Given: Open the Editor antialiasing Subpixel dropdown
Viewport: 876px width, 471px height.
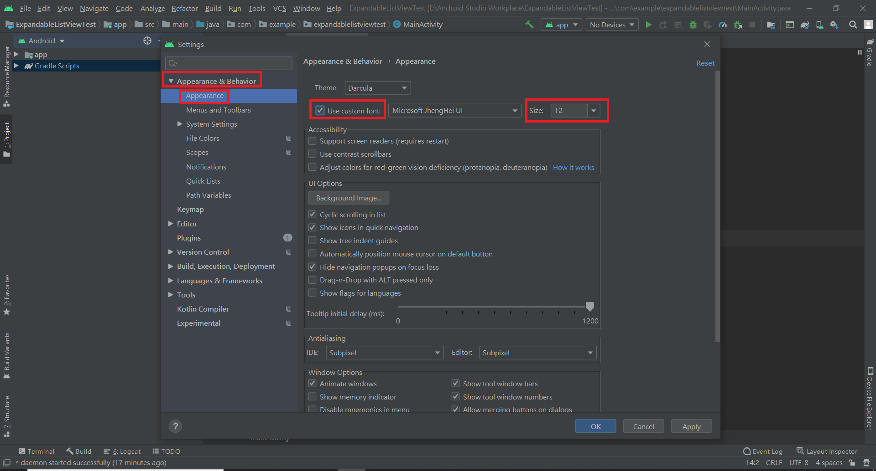Looking at the screenshot, I should [538, 353].
